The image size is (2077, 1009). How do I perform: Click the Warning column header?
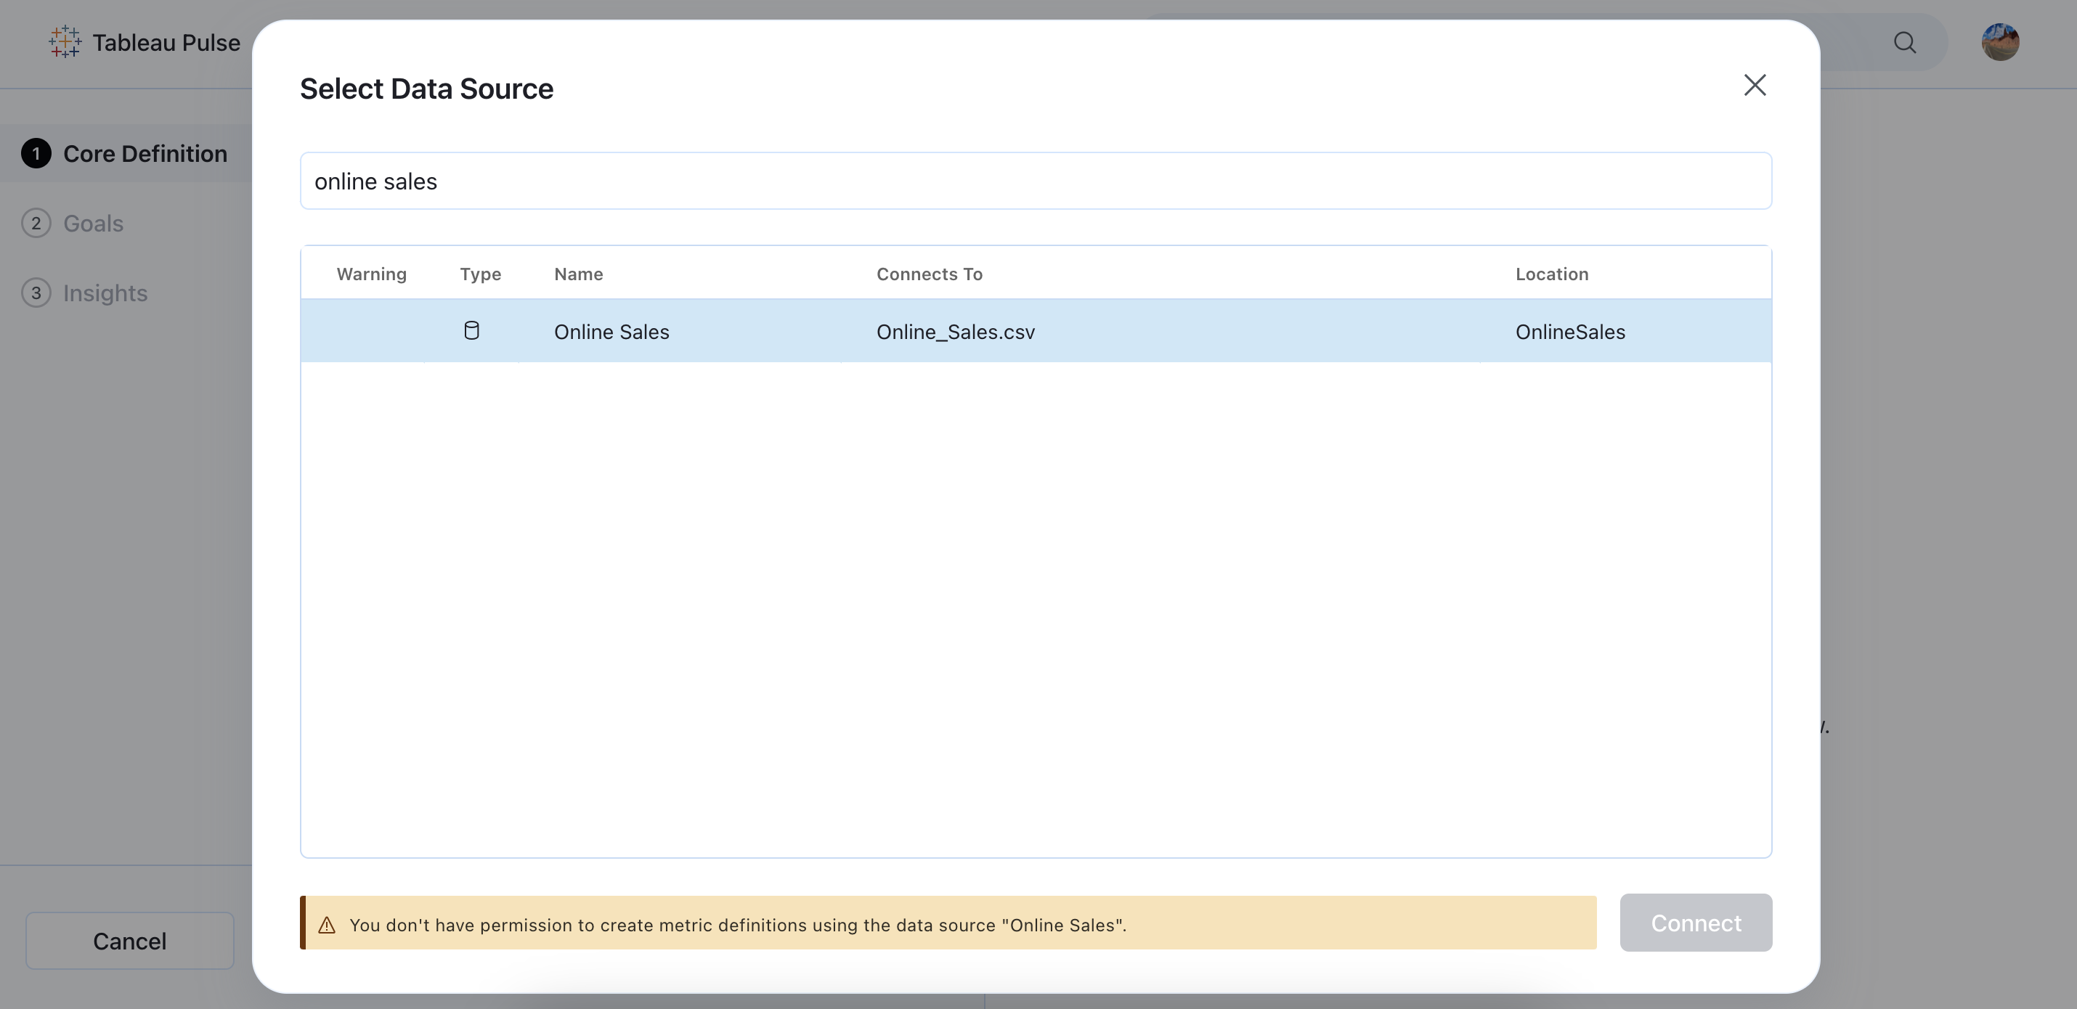pos(371,274)
